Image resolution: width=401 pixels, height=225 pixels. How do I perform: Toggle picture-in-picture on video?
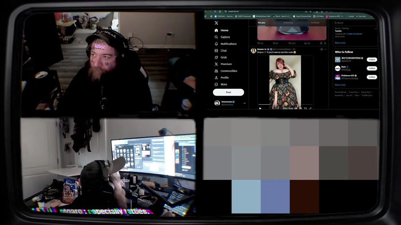coord(305,108)
